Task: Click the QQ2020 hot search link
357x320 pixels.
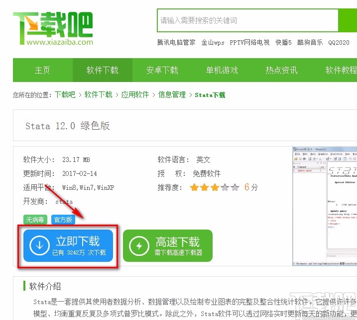Action: click(339, 43)
